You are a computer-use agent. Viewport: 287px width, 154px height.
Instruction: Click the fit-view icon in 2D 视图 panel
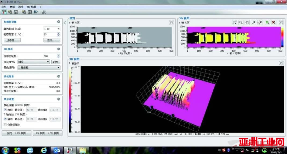[281, 22]
